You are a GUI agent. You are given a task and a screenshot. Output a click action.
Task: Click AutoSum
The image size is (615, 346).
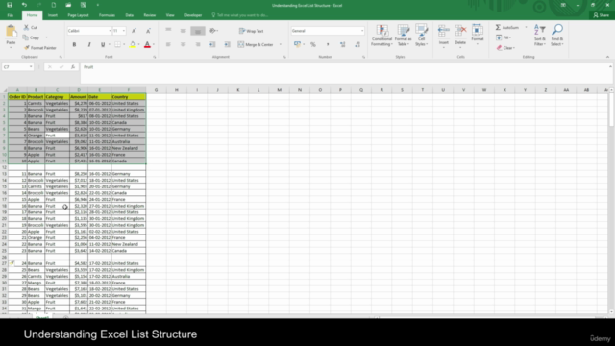[x=506, y=28]
